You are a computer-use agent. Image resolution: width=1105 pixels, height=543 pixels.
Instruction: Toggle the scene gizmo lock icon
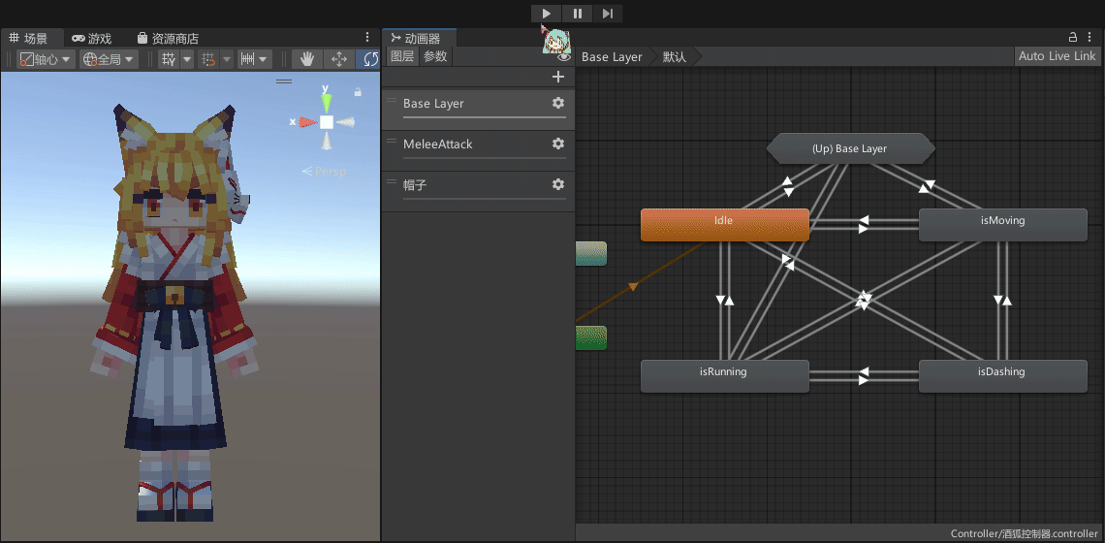click(358, 92)
